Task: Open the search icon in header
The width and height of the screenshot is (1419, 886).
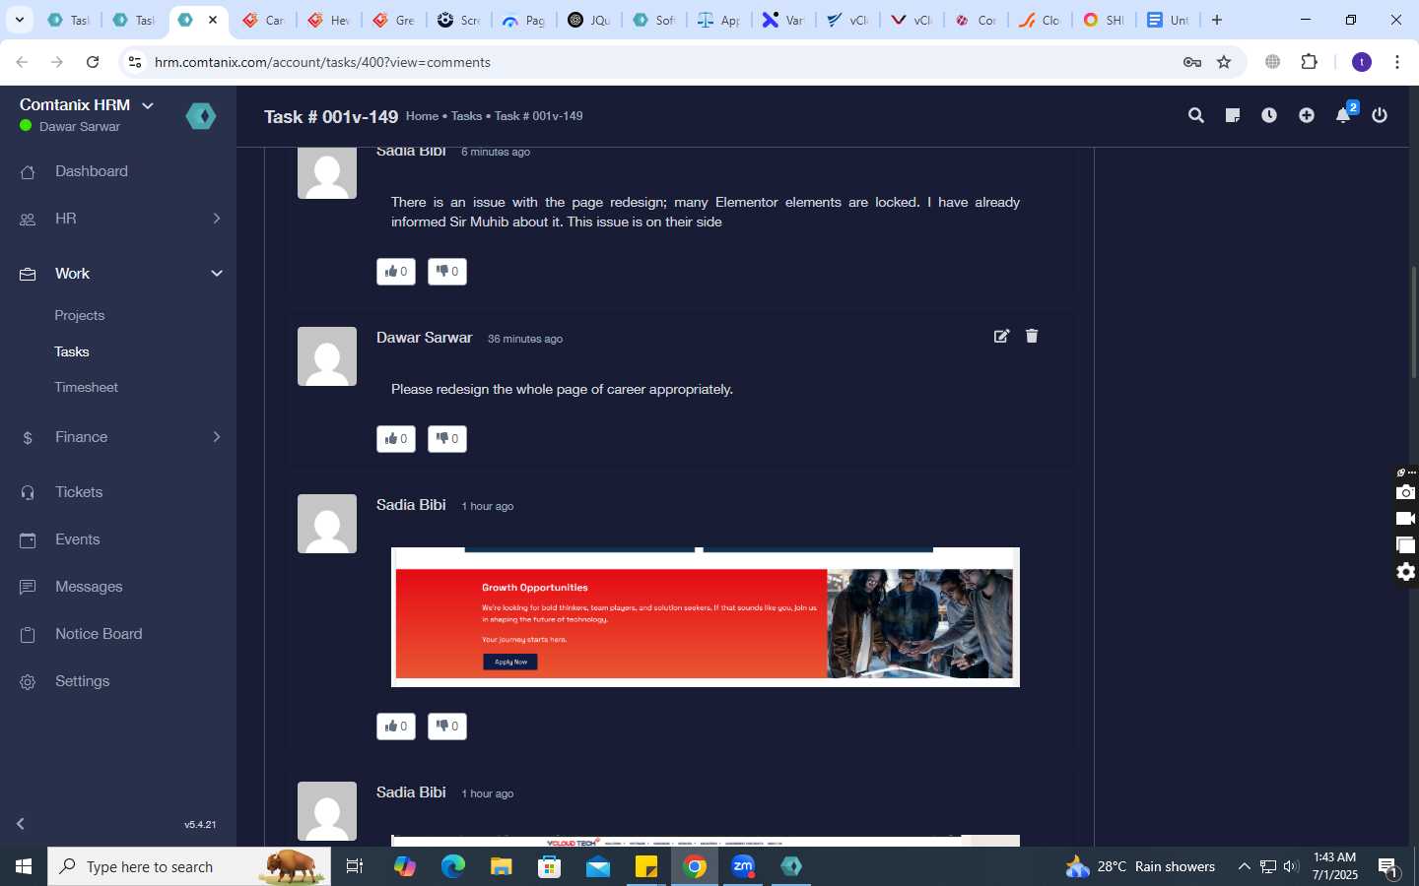Action: point(1196,115)
